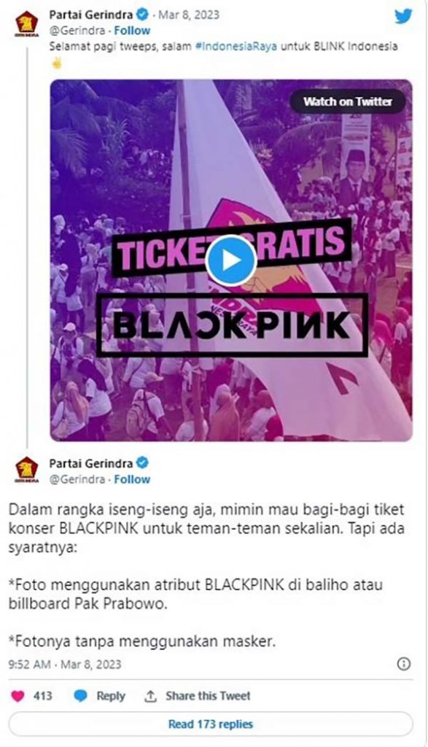
Task: Open the 9:52 AM Mar 8, 2023 timestamp
Action: pyautogui.click(x=65, y=664)
